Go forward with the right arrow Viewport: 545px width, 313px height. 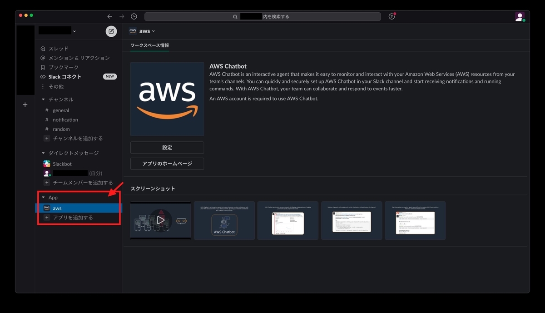tap(122, 16)
